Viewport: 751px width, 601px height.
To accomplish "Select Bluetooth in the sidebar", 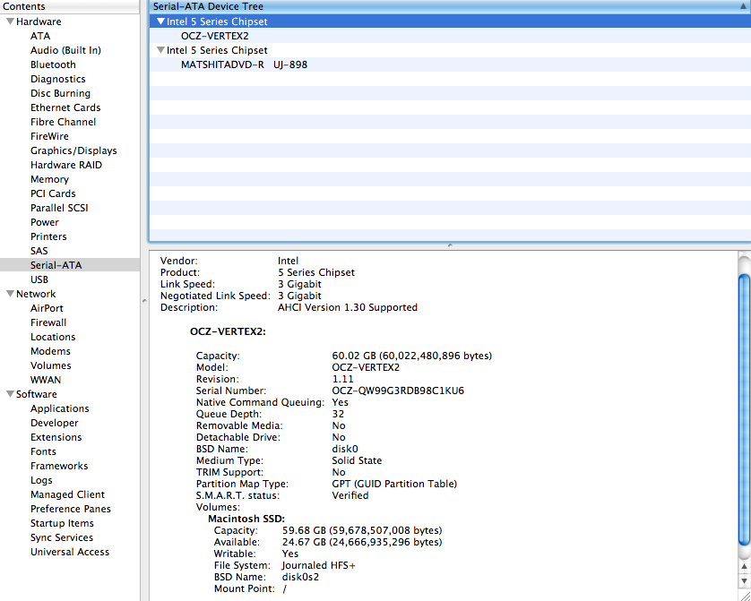I will [x=53, y=64].
